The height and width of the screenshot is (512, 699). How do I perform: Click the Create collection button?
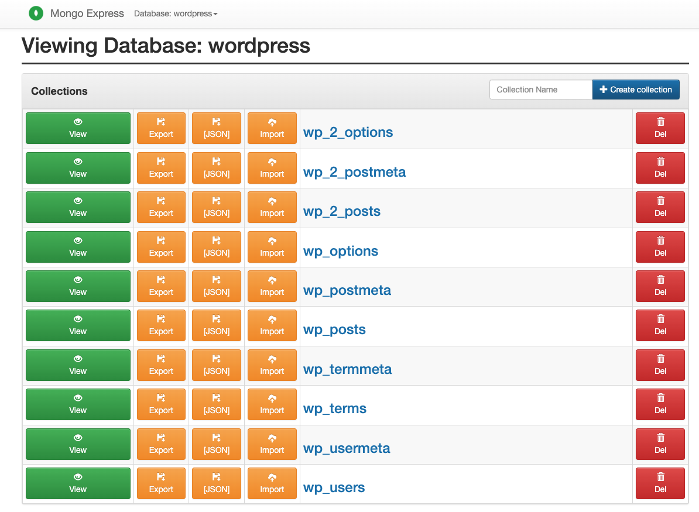[636, 90]
